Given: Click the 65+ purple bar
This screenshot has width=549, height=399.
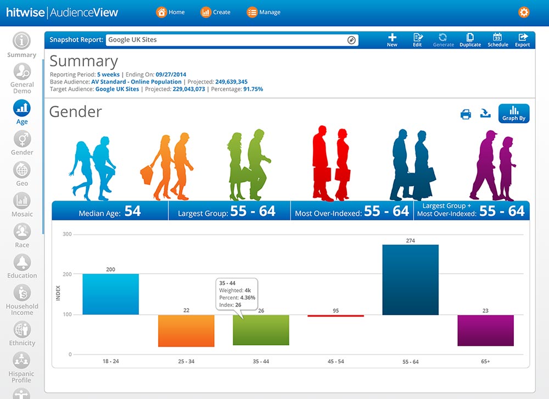Looking at the screenshot, I should (x=486, y=330).
